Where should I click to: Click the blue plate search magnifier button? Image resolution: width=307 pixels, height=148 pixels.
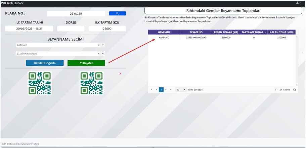point(118,13)
